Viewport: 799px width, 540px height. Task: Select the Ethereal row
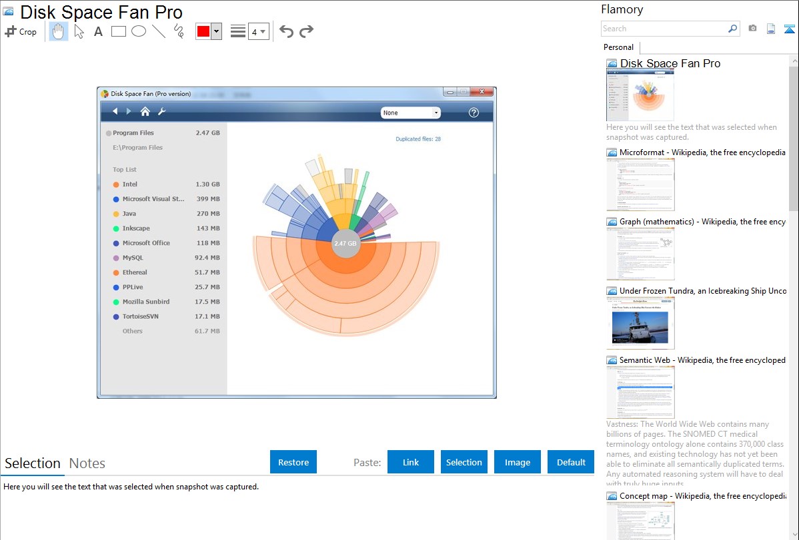coord(166,273)
